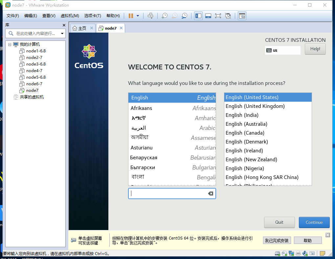Choose English (United States) locale

[x=268, y=97]
